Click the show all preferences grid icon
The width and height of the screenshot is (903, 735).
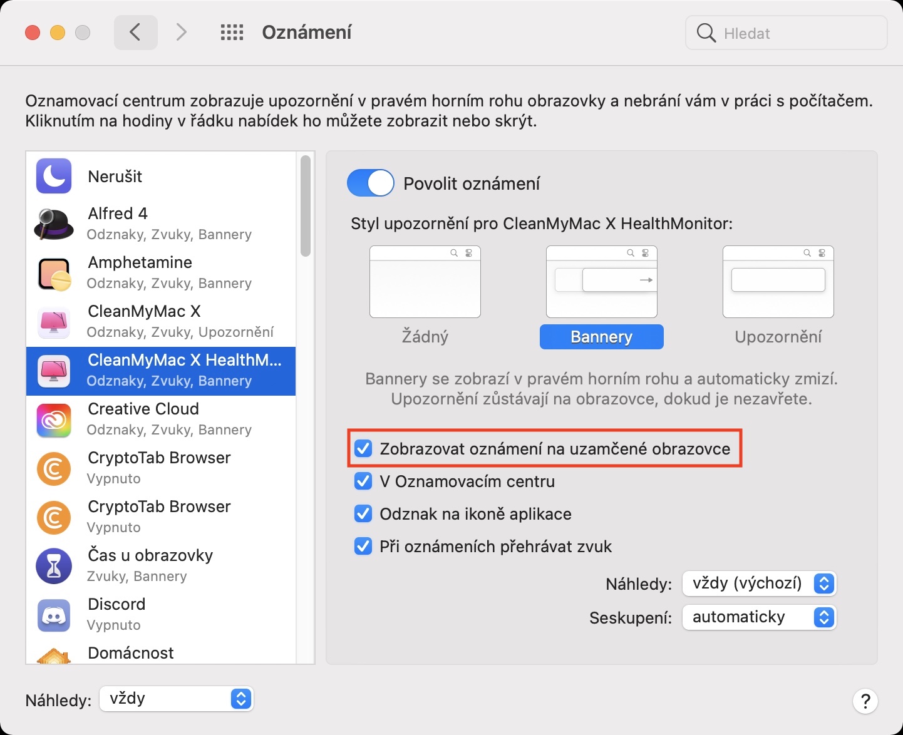coord(232,33)
